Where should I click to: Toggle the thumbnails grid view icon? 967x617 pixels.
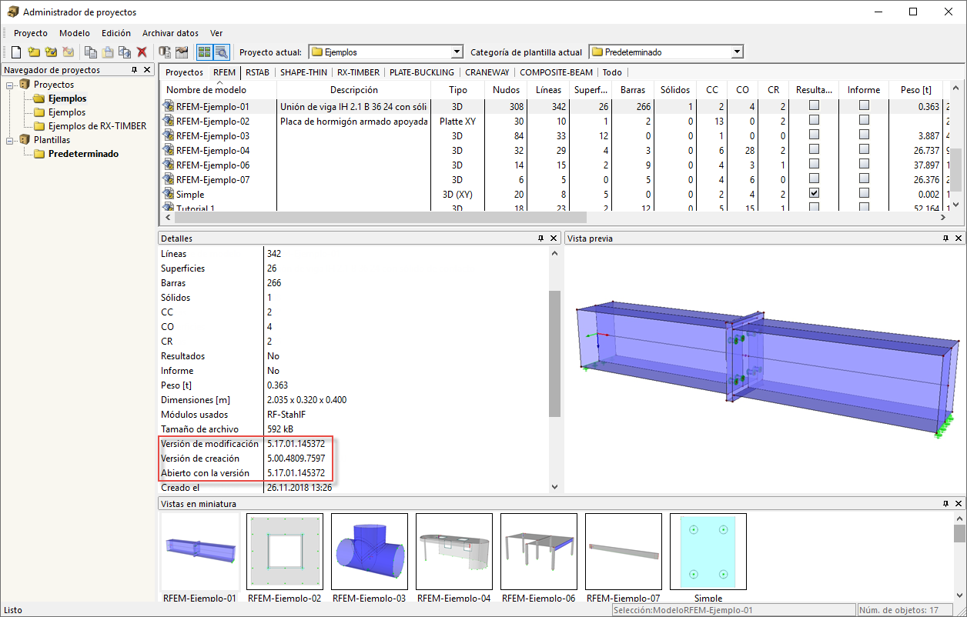click(x=204, y=52)
